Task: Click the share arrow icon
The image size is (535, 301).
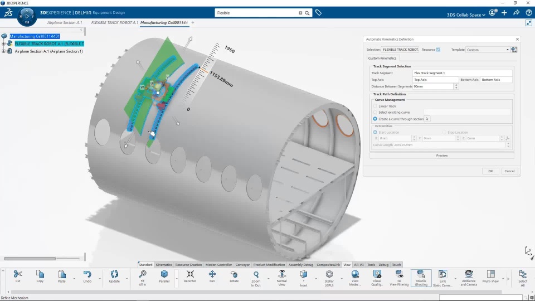Action: click(517, 13)
